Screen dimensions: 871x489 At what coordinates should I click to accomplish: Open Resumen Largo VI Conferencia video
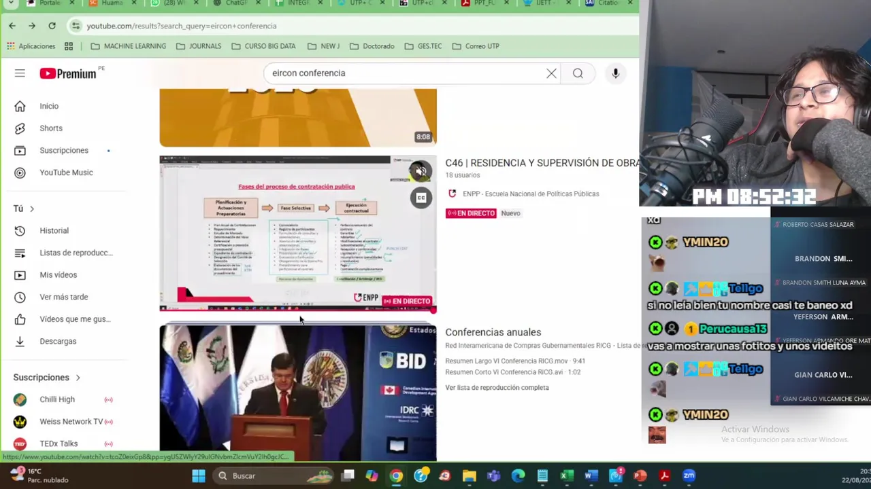515,361
